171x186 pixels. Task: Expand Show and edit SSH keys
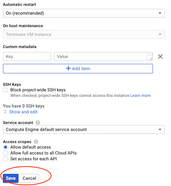point(23,112)
